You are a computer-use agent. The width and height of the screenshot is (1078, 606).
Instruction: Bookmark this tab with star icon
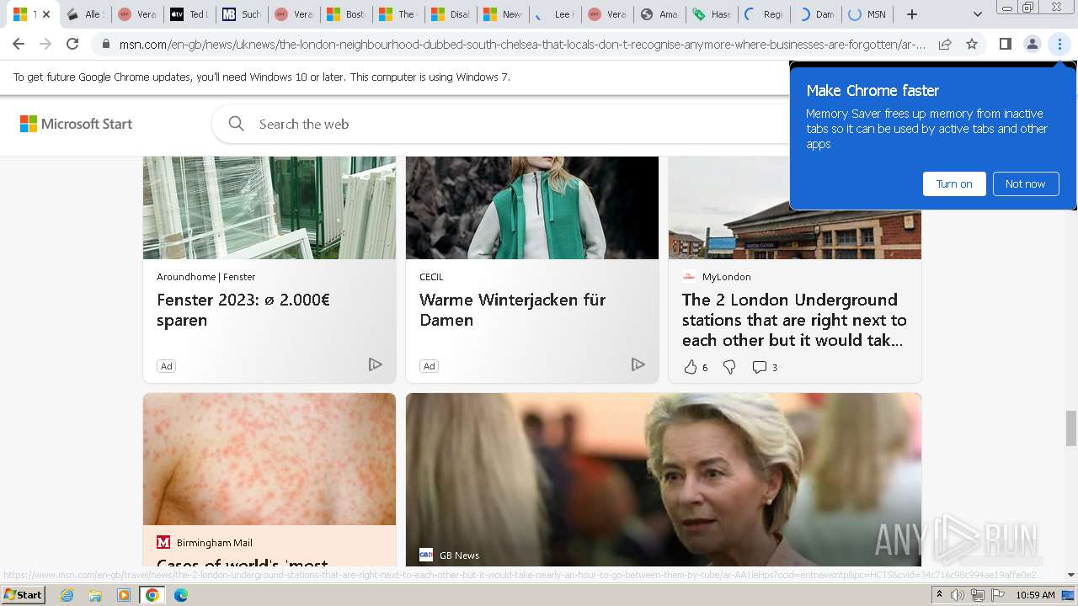[972, 44]
